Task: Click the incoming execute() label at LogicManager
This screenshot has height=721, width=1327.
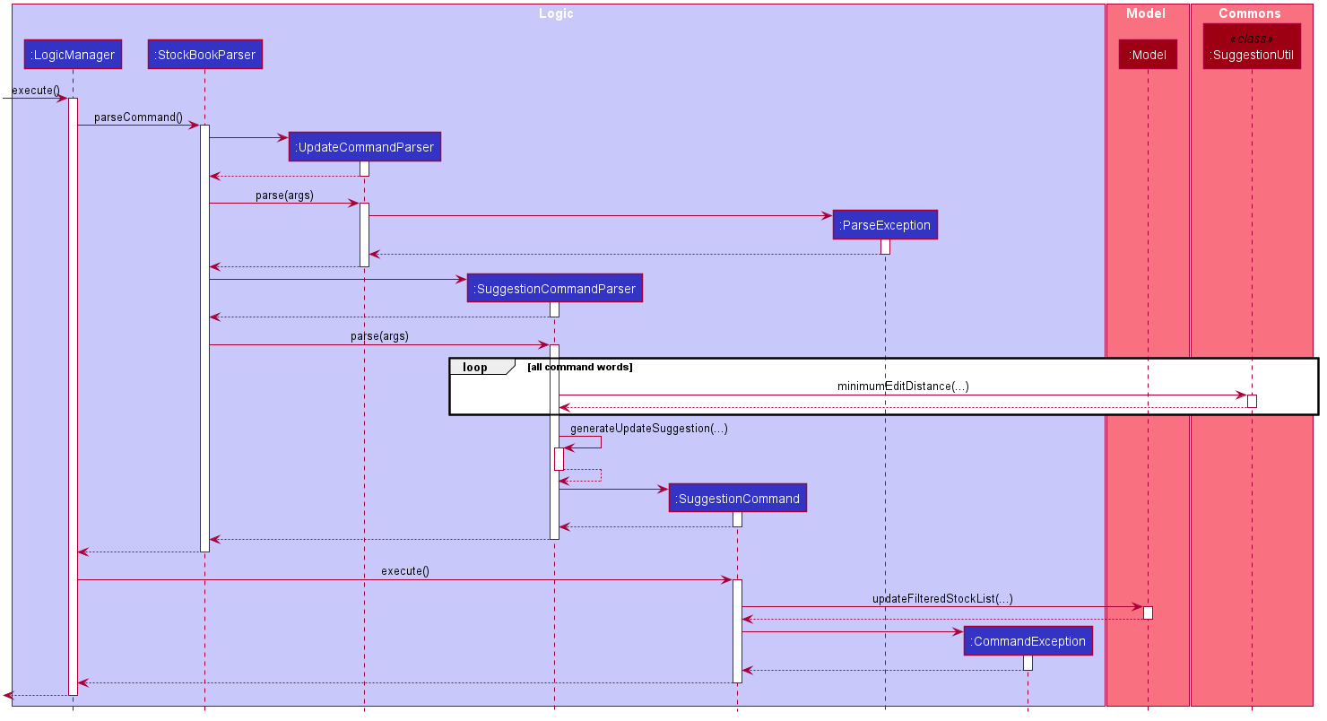Action: pos(36,91)
